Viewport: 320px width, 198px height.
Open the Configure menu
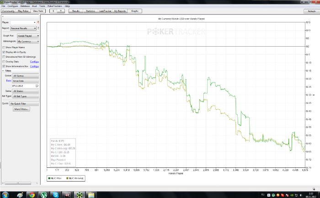[x=13, y=6]
